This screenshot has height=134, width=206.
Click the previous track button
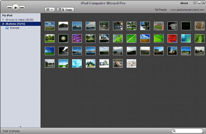(9, 8)
